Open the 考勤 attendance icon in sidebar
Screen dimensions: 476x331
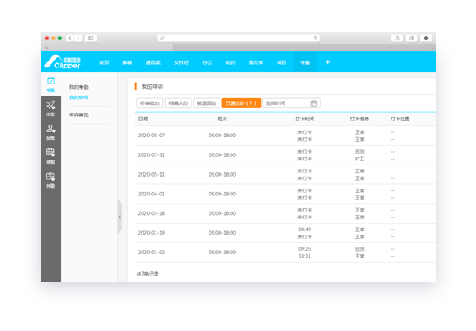[50, 81]
